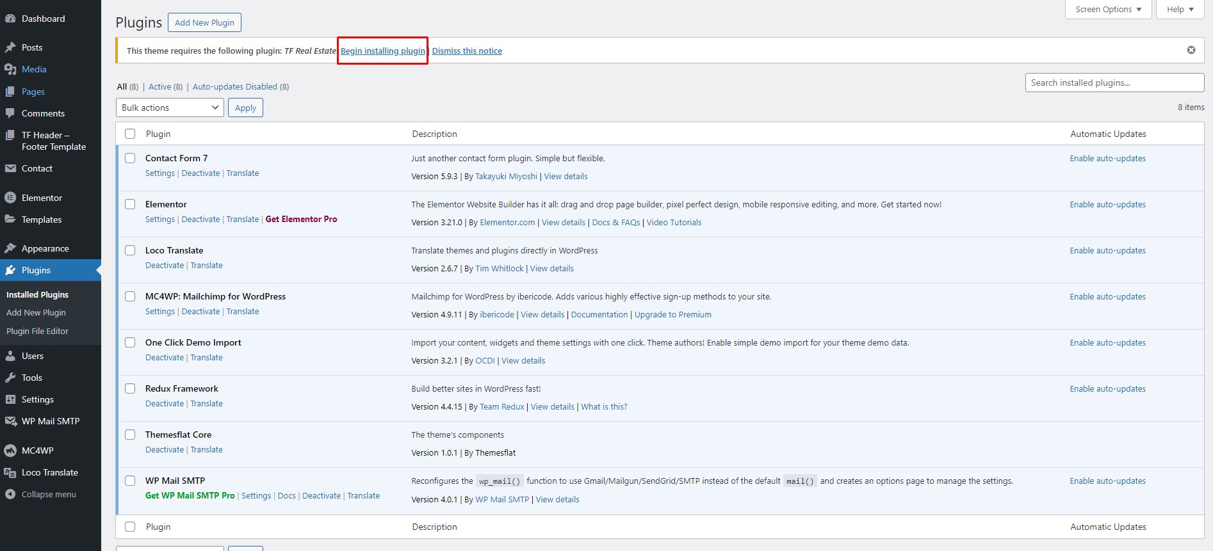The height and width of the screenshot is (551, 1213).
Task: Click the Templates folder icon
Action: tap(10, 220)
